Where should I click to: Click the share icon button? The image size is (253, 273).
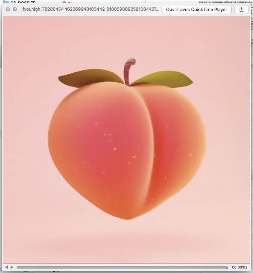pos(241,9)
